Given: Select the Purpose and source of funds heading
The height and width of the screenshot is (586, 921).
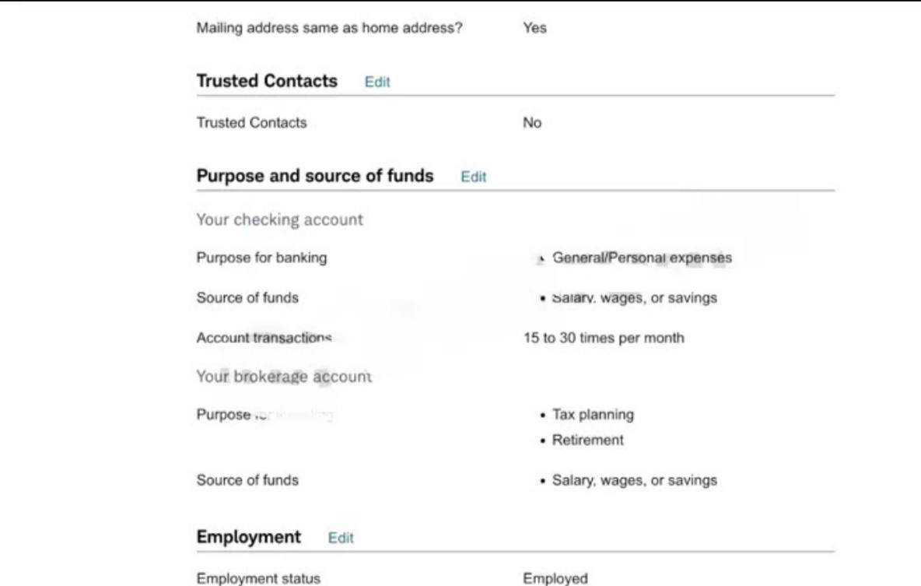Looking at the screenshot, I should pyautogui.click(x=314, y=176).
